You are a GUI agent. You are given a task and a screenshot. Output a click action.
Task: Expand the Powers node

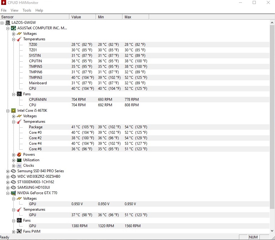coord(13,155)
